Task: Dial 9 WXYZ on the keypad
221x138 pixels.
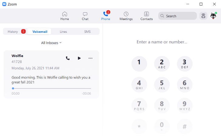Action: pyautogui.click(x=185, y=106)
